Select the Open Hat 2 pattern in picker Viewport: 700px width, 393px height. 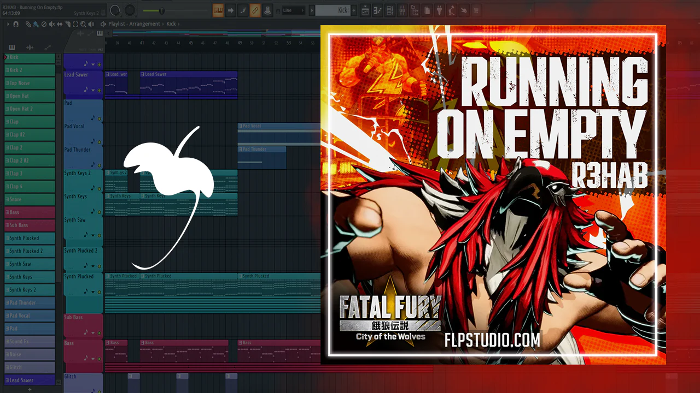(30, 109)
